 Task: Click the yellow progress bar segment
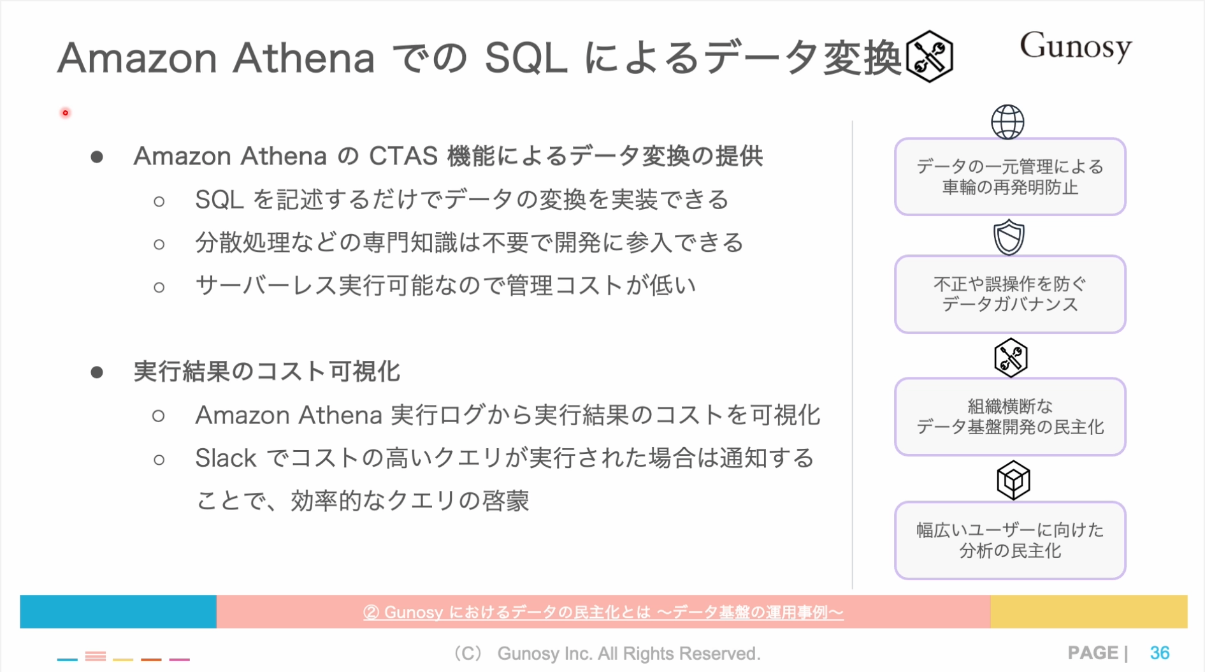coord(1088,611)
